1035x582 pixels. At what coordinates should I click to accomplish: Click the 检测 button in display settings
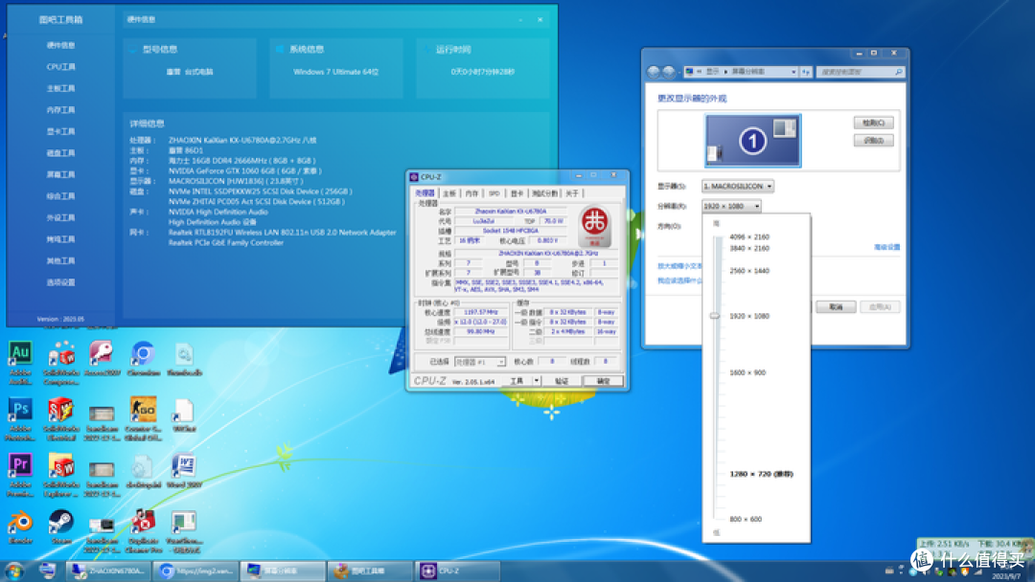coord(873,123)
